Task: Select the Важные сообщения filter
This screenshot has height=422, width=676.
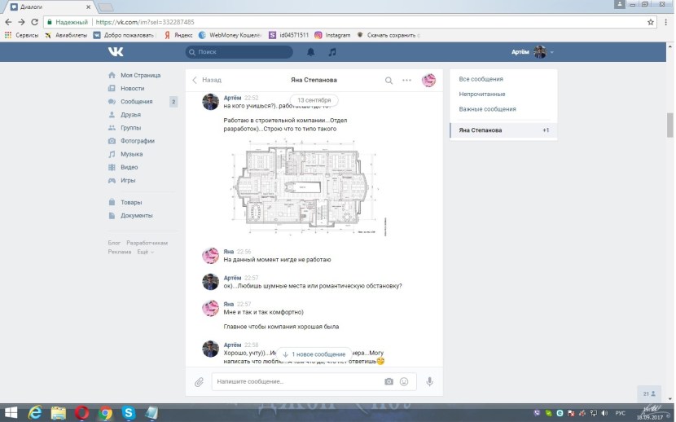Action: 487,109
